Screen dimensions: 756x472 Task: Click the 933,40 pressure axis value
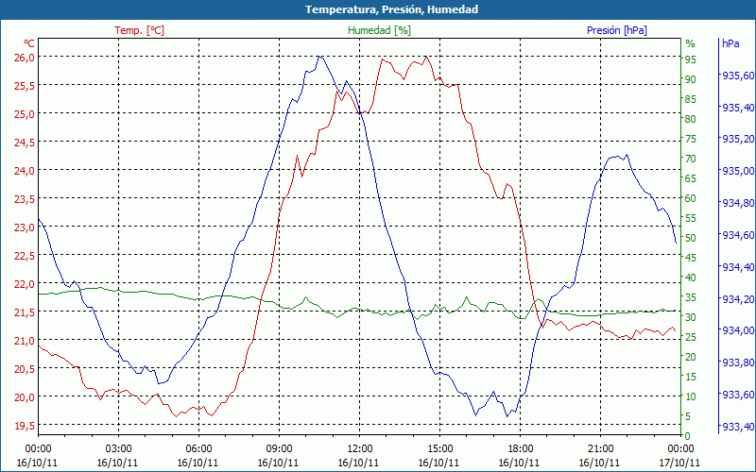click(x=738, y=427)
